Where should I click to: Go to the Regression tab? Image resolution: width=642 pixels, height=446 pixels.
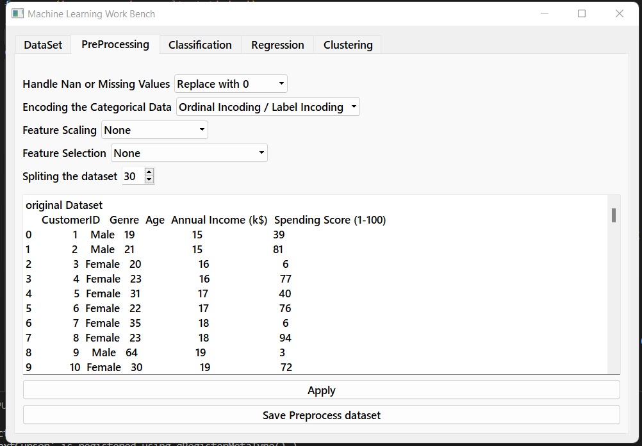(277, 45)
